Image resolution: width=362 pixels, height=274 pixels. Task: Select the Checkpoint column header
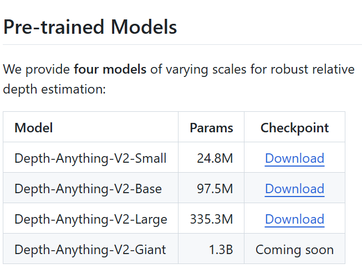pyautogui.click(x=294, y=128)
